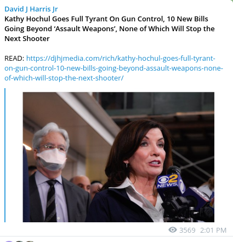The width and height of the screenshot is (233, 242).
Task: Open the djhjmedia.com article link
Action: (x=113, y=68)
